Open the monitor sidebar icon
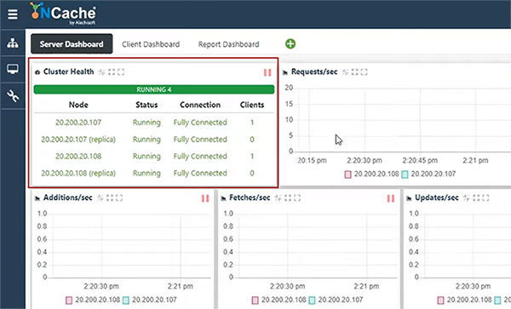Screen dimensions: 511x309 [x=13, y=69]
